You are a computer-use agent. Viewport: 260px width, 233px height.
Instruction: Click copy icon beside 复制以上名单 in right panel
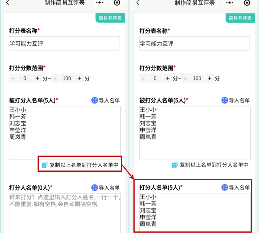(174, 165)
